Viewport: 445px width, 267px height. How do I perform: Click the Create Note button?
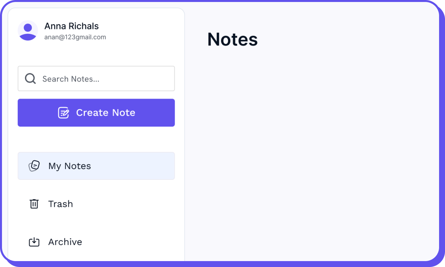96,113
